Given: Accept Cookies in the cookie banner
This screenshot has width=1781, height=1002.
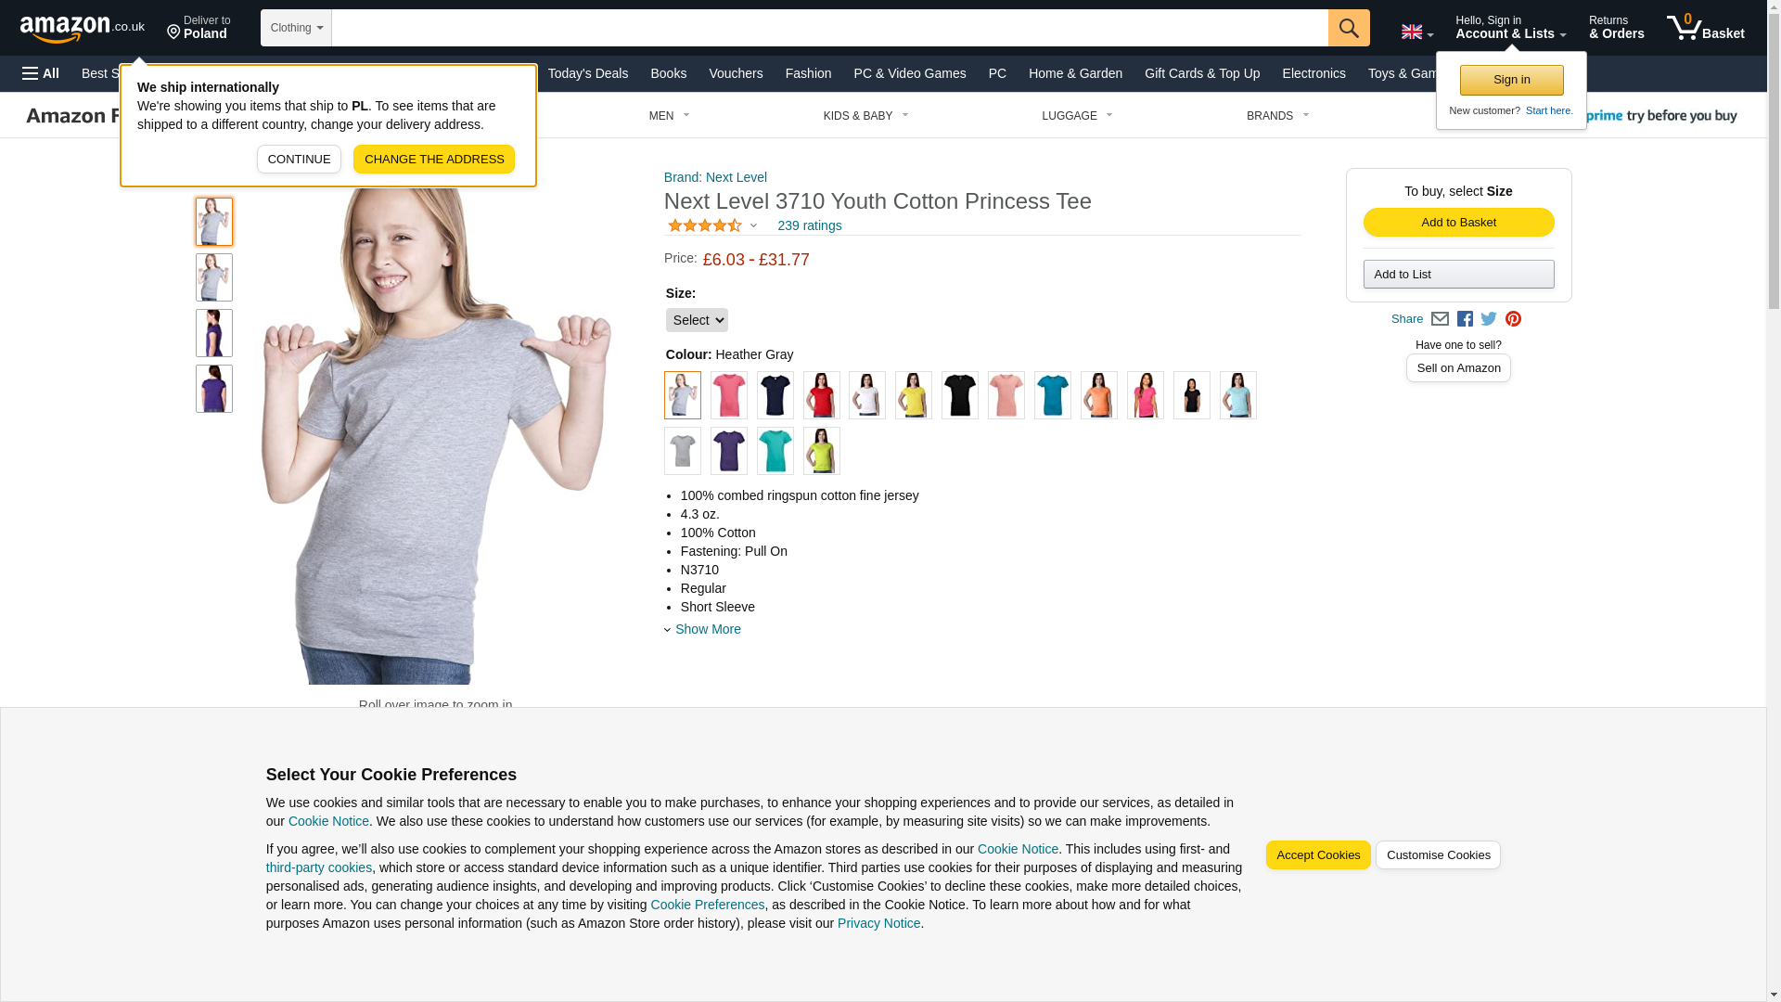Looking at the screenshot, I should coord(1317,855).
